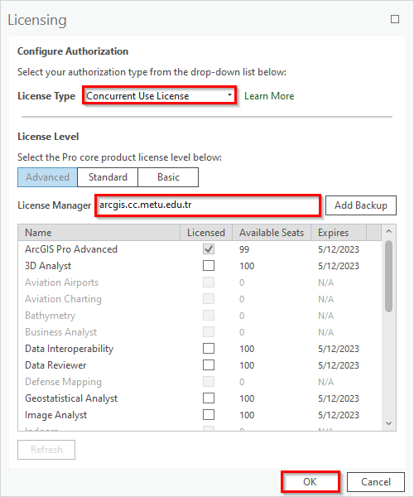Open the License Type dropdown
414x497 pixels.
(159, 95)
